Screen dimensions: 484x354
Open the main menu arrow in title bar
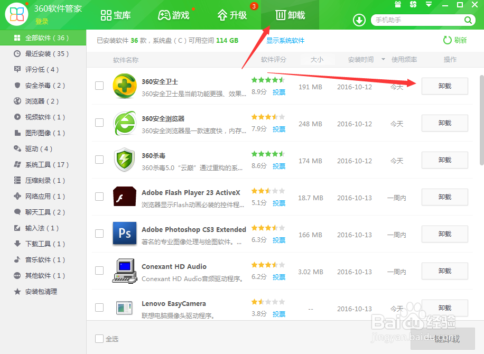pyautogui.click(x=427, y=5)
